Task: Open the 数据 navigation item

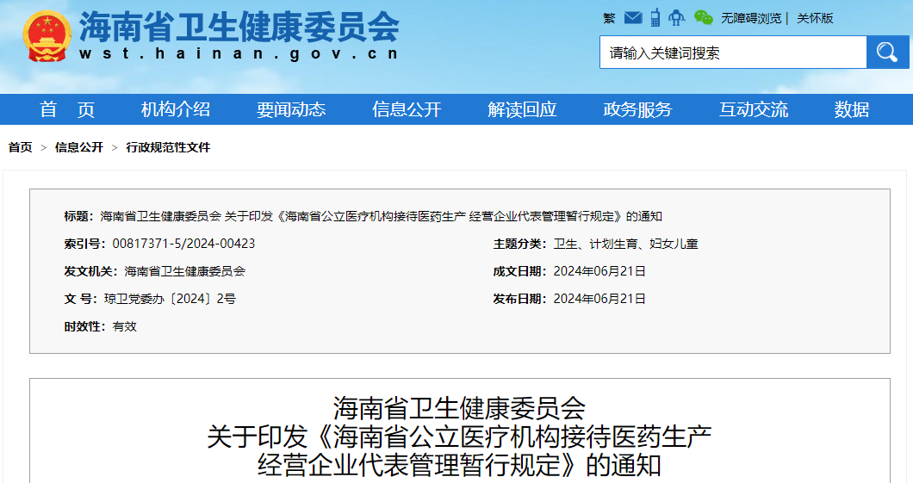Action: pyautogui.click(x=852, y=109)
